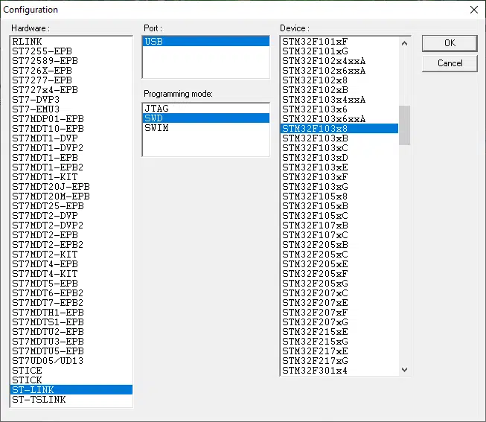Select ST7MDT20J-EPB hardware

point(71,187)
